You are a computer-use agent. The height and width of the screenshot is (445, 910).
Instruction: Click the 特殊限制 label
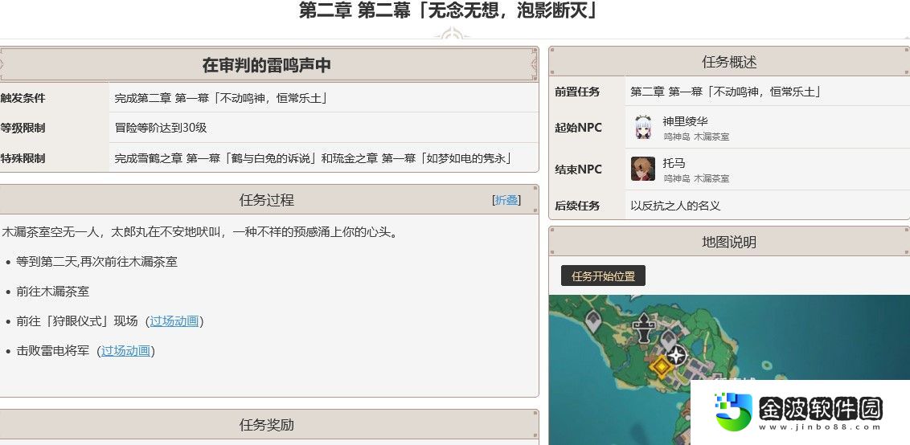[23, 157]
